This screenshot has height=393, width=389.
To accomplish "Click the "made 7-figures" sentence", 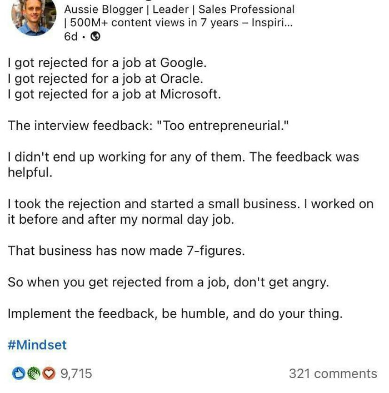I will 126,251.
